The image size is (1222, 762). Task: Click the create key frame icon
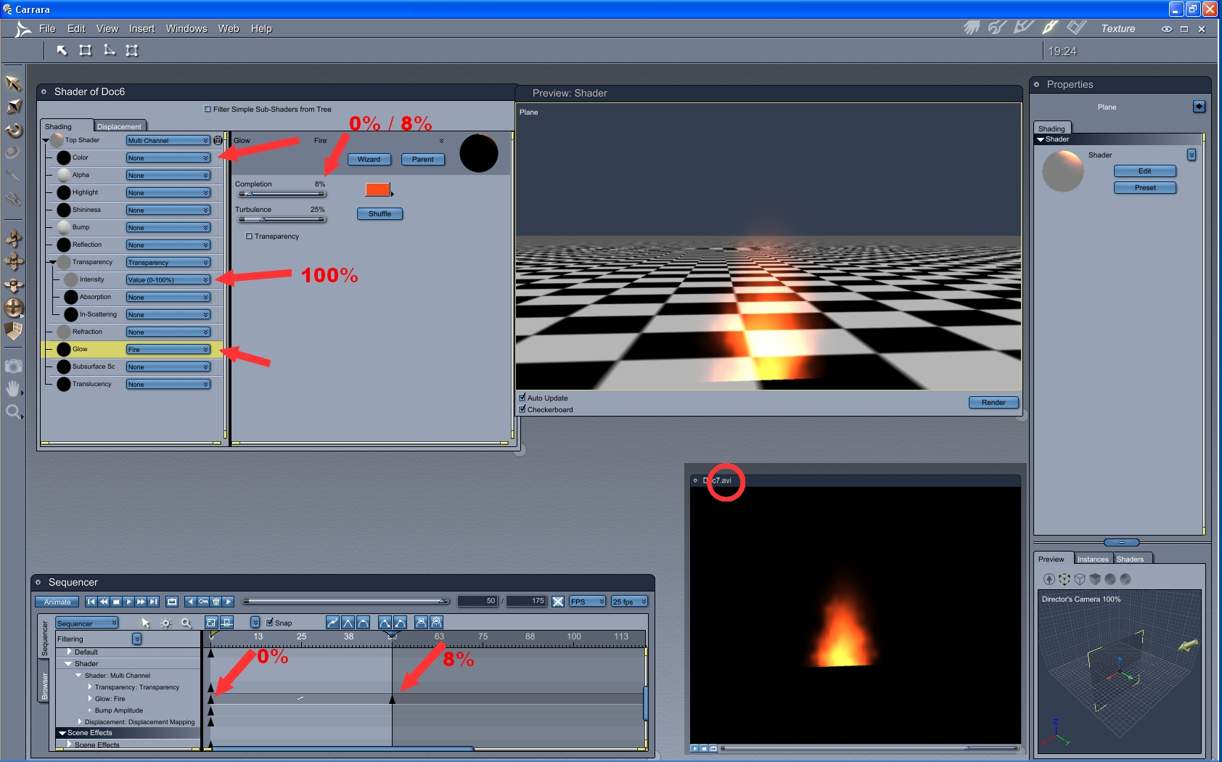pyautogui.click(x=203, y=602)
